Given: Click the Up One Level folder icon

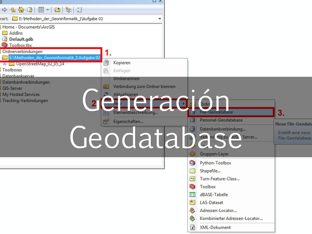Looking at the screenshot, I should [x=13, y=9].
